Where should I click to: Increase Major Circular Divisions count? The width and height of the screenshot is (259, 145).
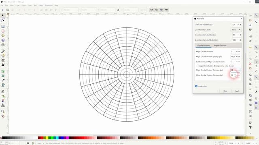tap(239, 52)
